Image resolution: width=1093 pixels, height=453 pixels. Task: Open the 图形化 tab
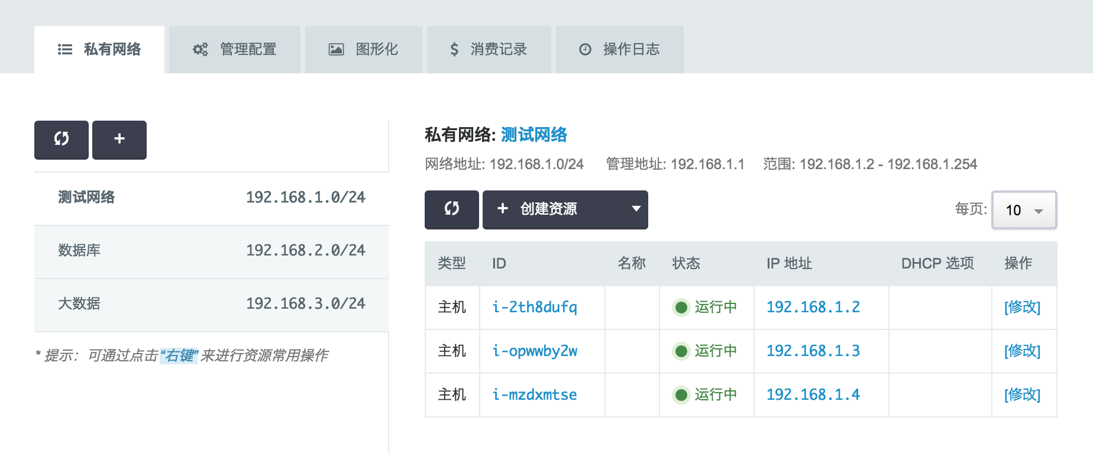[364, 50]
